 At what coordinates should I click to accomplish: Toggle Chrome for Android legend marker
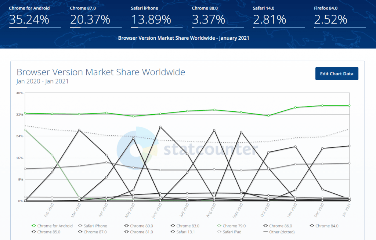pyautogui.click(x=34, y=226)
